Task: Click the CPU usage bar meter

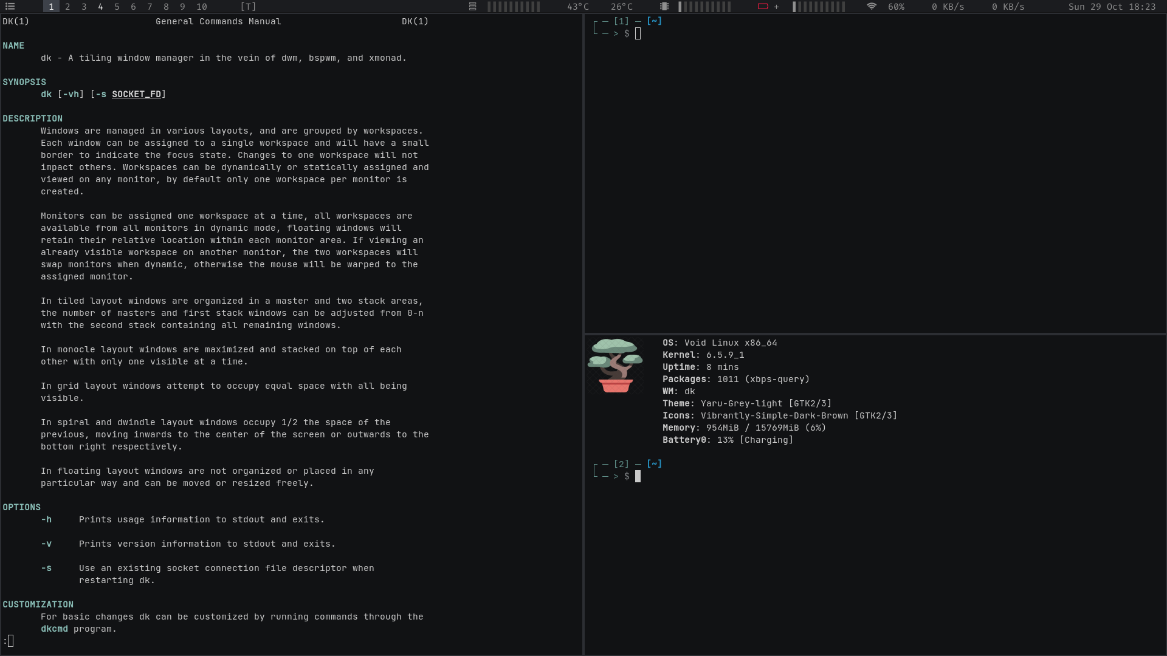Action: (704, 7)
